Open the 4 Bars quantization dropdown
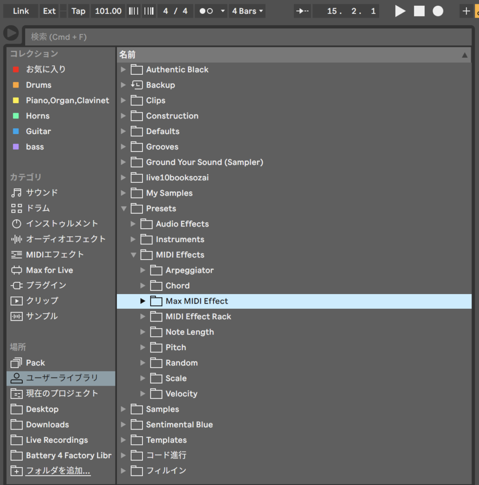This screenshot has width=479, height=485. pyautogui.click(x=248, y=11)
